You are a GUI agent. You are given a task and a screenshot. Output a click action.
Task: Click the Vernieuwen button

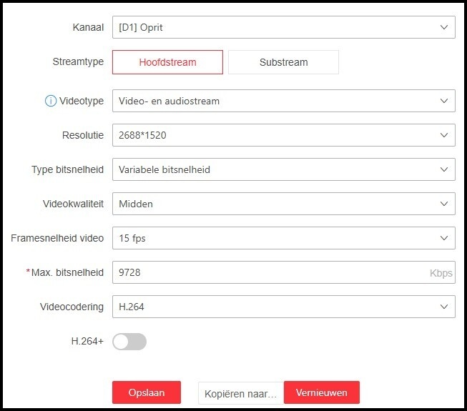(322, 392)
